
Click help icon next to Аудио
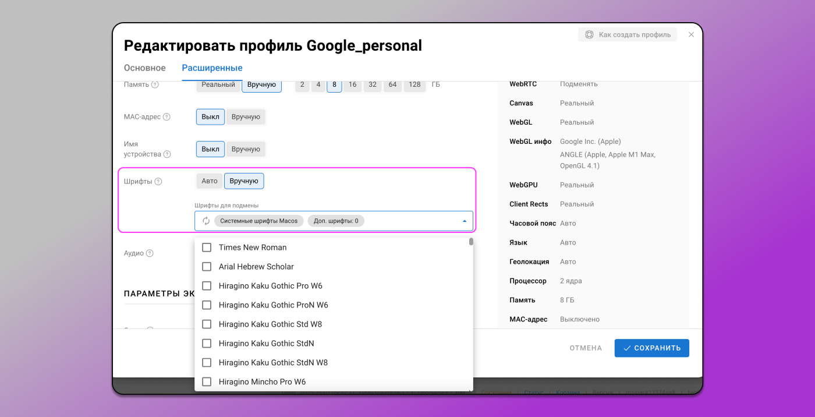(150, 253)
